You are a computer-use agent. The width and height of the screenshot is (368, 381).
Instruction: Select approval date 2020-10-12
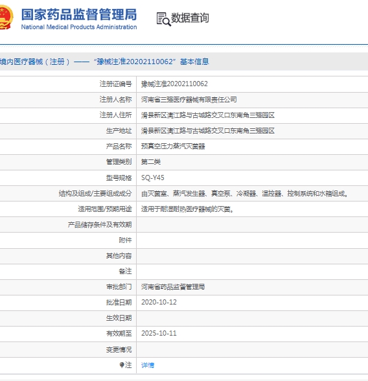coord(159,302)
